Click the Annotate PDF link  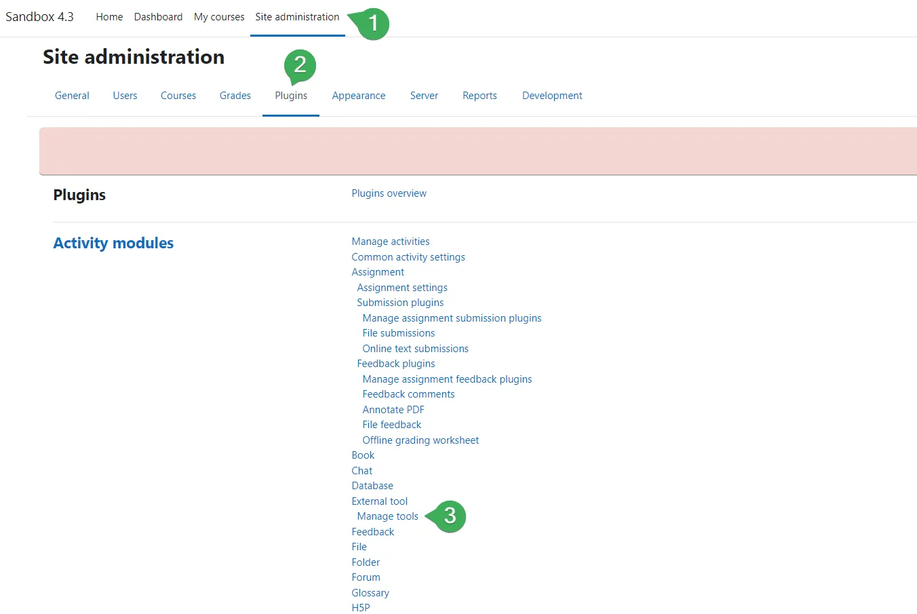tap(393, 410)
